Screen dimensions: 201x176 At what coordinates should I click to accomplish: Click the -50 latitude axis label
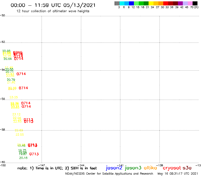[x=2, y=15]
